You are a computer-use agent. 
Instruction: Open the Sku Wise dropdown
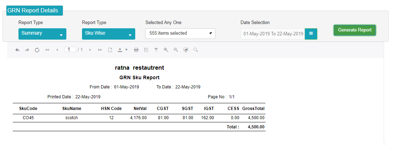click(109, 34)
